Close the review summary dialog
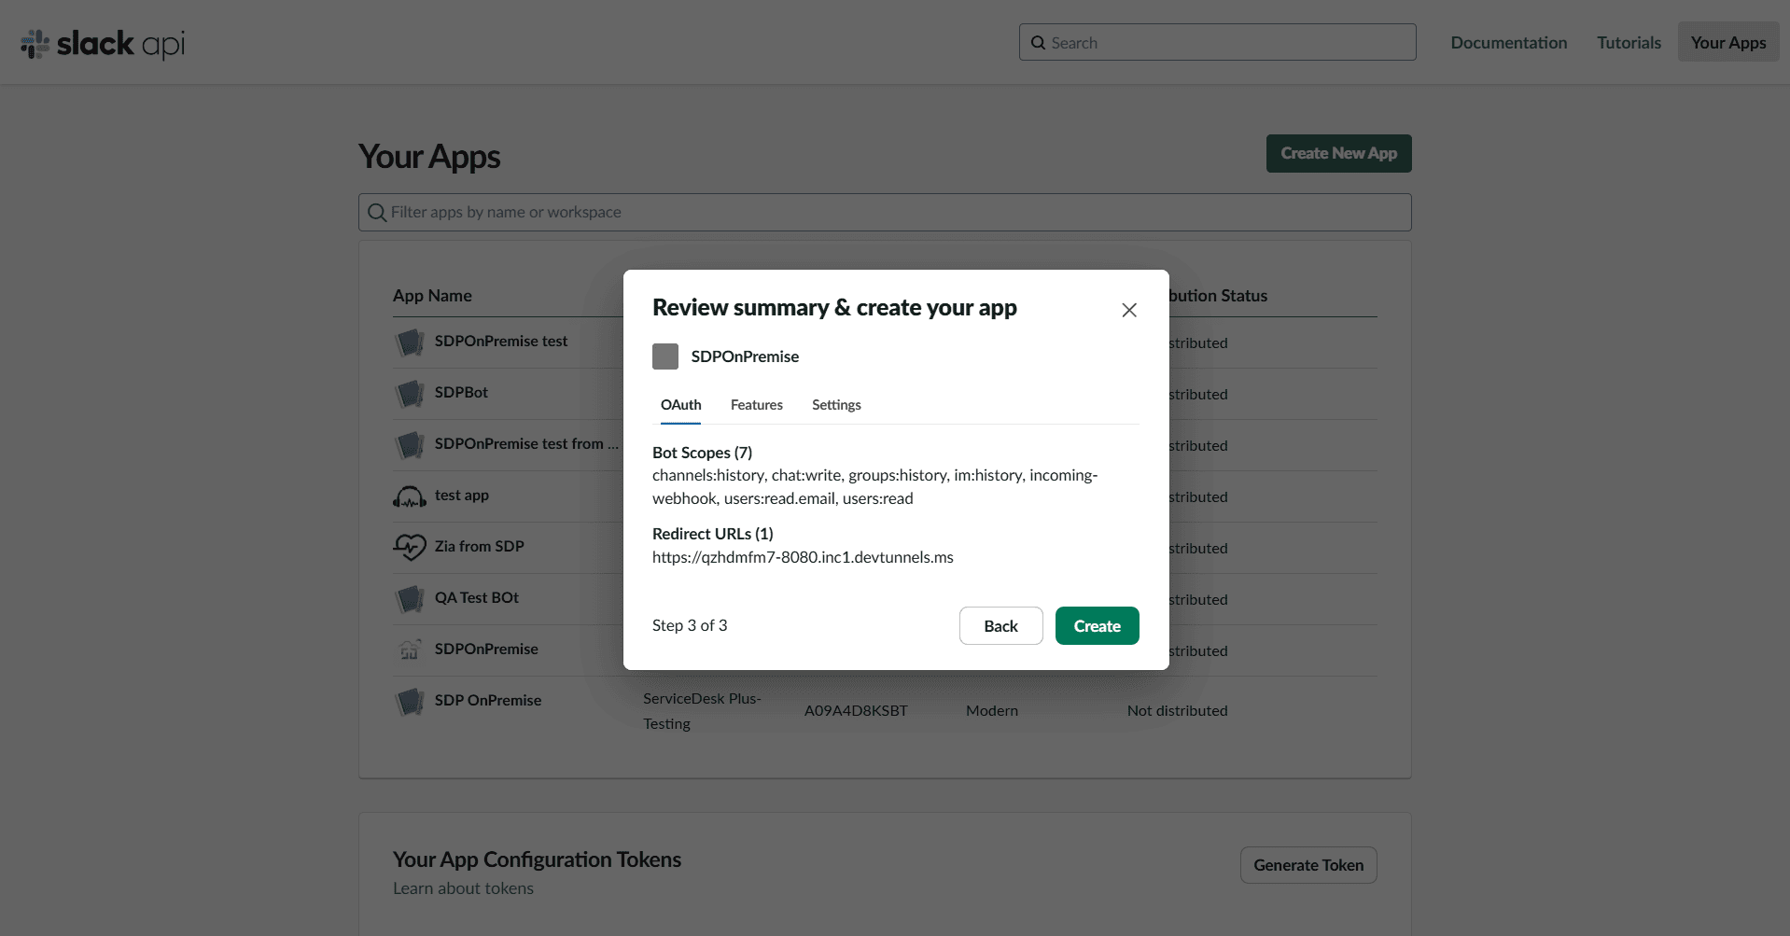This screenshot has height=936, width=1790. (x=1128, y=310)
